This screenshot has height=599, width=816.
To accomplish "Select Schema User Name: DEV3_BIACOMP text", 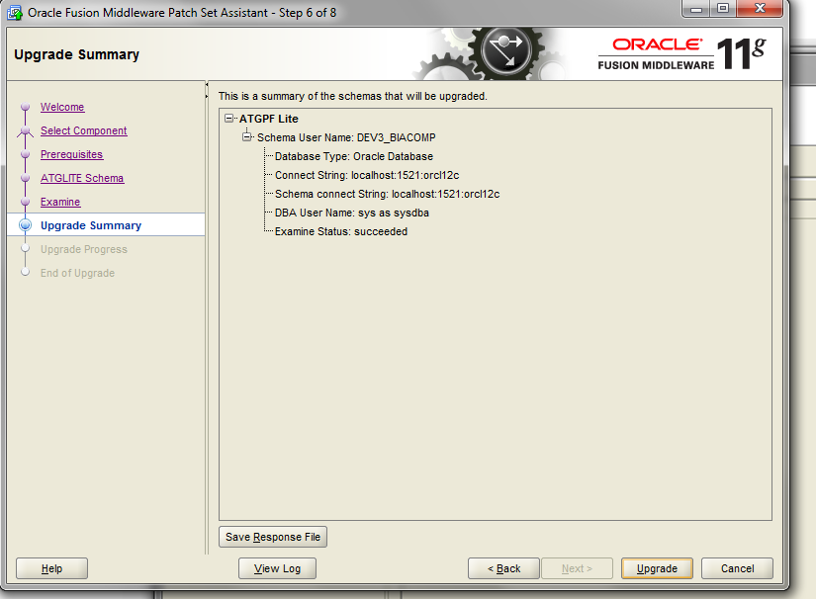I will coord(346,137).
